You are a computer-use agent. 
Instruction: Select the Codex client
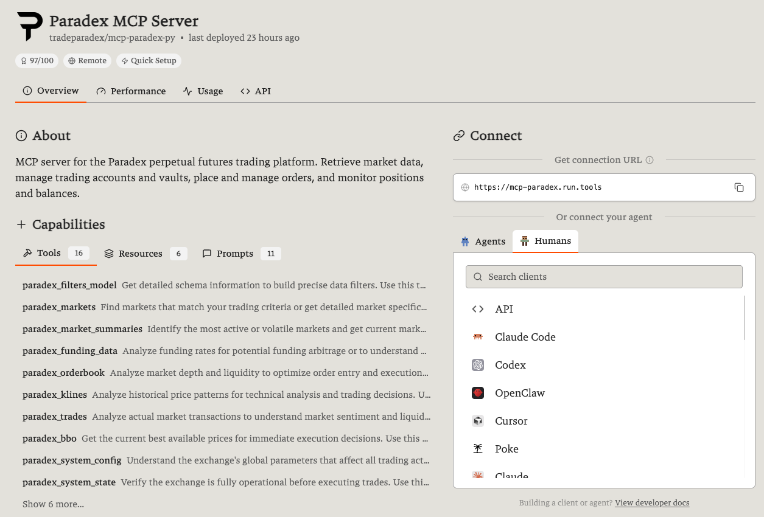tap(510, 364)
